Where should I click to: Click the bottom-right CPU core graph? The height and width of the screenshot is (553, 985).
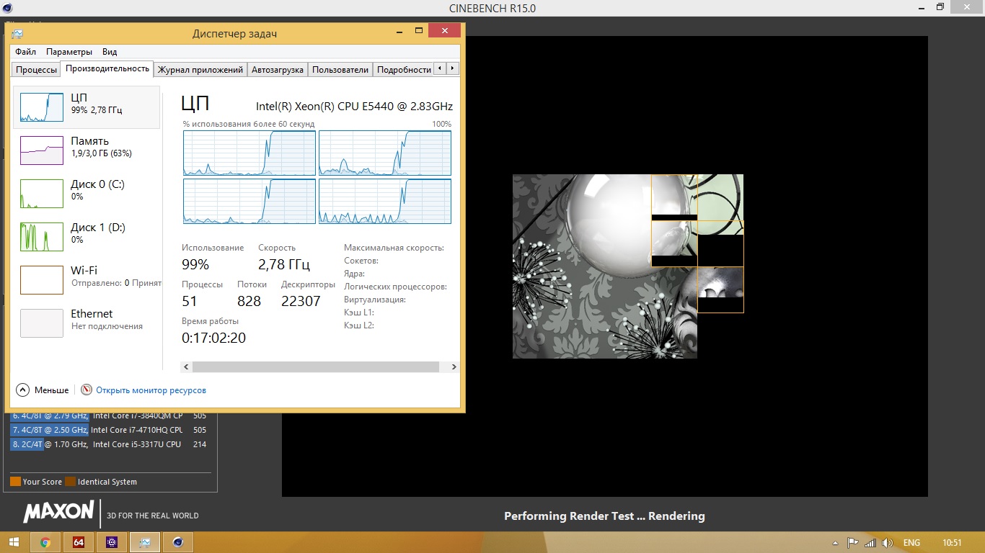pyautogui.click(x=385, y=201)
